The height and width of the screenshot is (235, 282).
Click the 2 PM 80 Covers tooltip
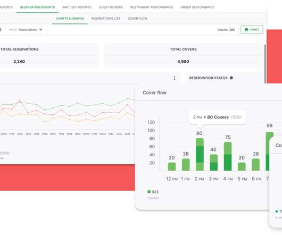[217, 117]
